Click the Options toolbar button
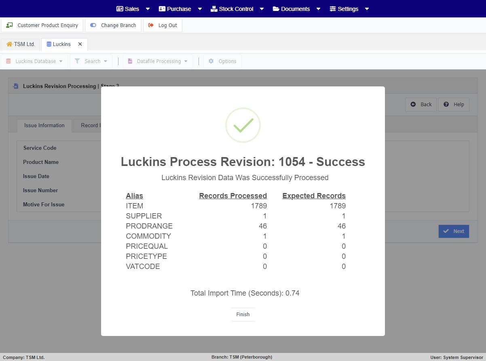Image resolution: width=486 pixels, height=361 pixels. (x=222, y=61)
